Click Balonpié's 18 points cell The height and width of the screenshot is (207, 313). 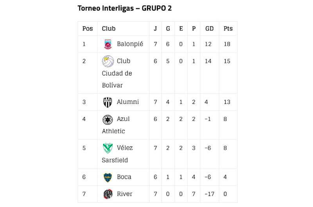pyautogui.click(x=227, y=44)
